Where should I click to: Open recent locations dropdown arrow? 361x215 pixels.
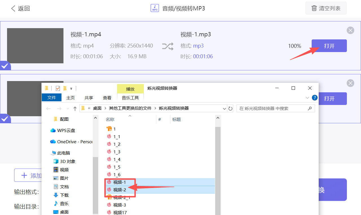[x=68, y=109]
